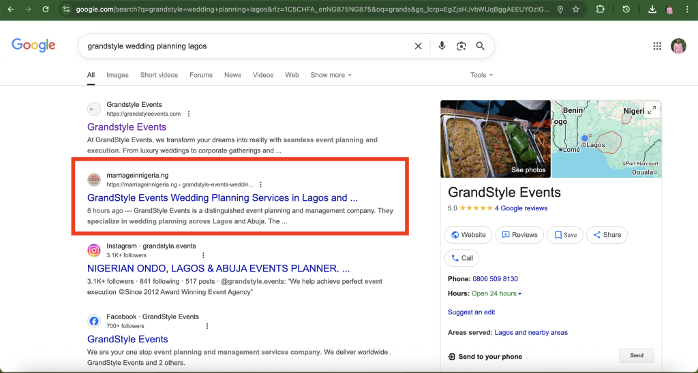The width and height of the screenshot is (698, 373).
Task: Select the All tab
Action: [91, 75]
